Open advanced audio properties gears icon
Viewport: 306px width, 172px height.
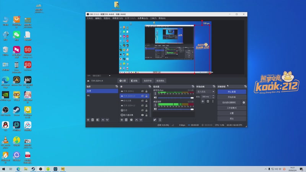[155, 120]
